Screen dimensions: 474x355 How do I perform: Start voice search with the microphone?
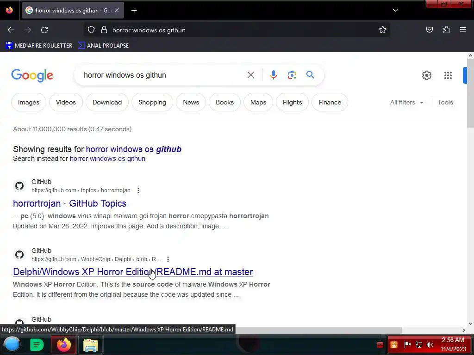coord(273,75)
